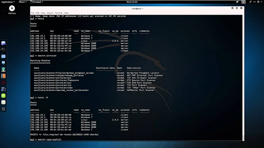
Task: Click the root@kali window title
Action: (137, 8)
